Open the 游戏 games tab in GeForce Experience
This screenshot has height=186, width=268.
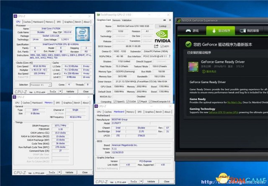click(192, 31)
